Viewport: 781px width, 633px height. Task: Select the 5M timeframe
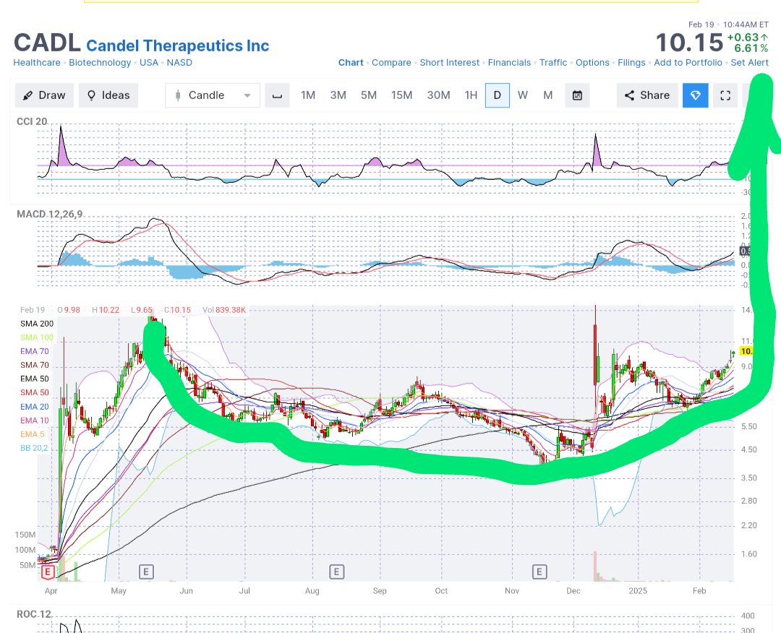point(369,95)
